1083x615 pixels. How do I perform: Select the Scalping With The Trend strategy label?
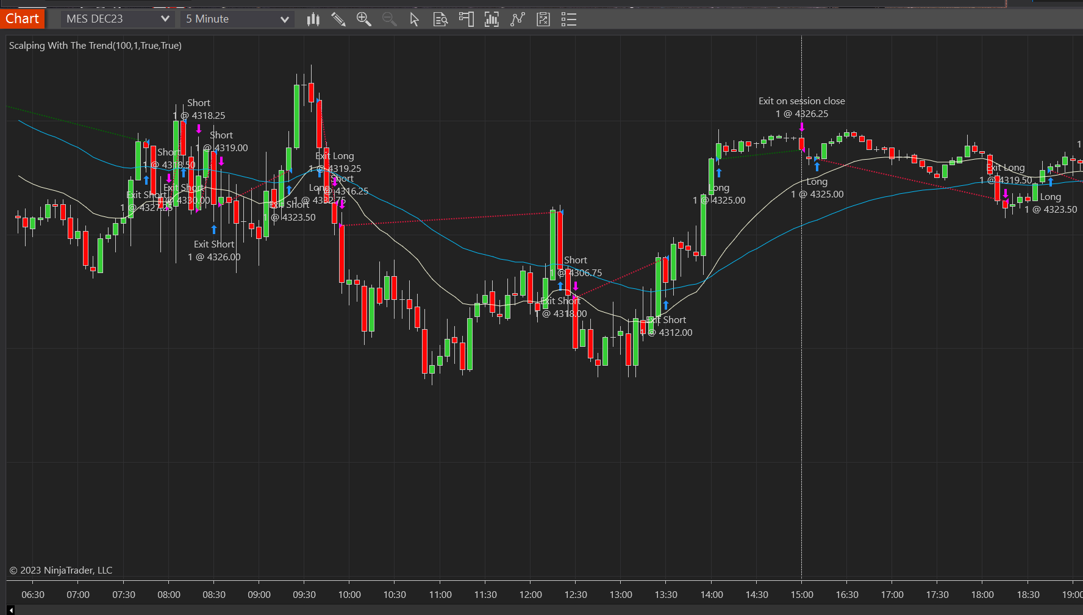(95, 46)
